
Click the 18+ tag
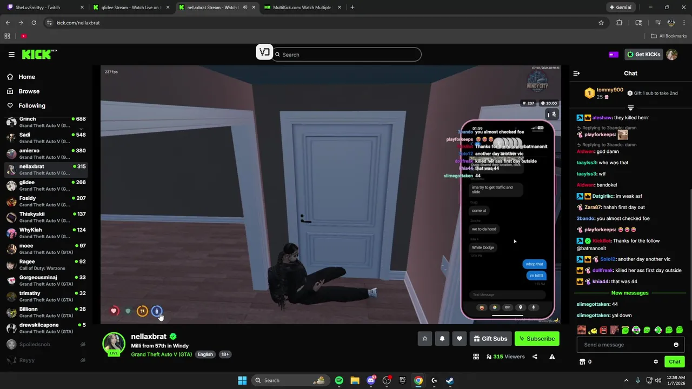point(225,354)
